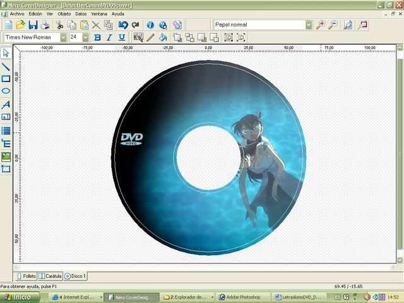Select the Line drawing tool
This screenshot has width=404, height=303.
[6, 67]
